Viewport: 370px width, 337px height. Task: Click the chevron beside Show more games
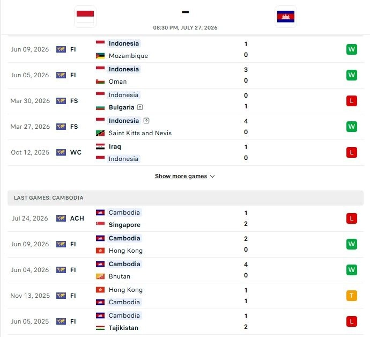(212, 177)
